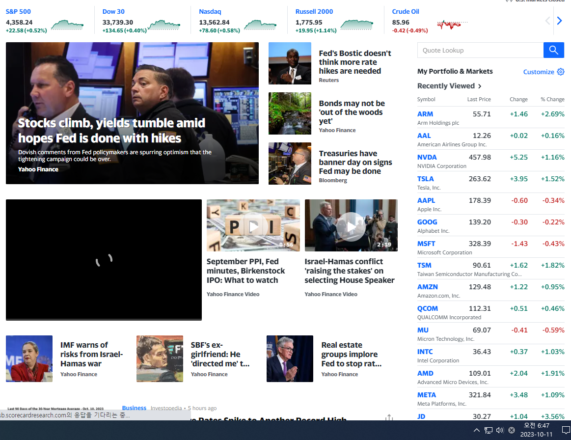
Task: Read real estate groups implore Fed article
Action: tap(352, 355)
